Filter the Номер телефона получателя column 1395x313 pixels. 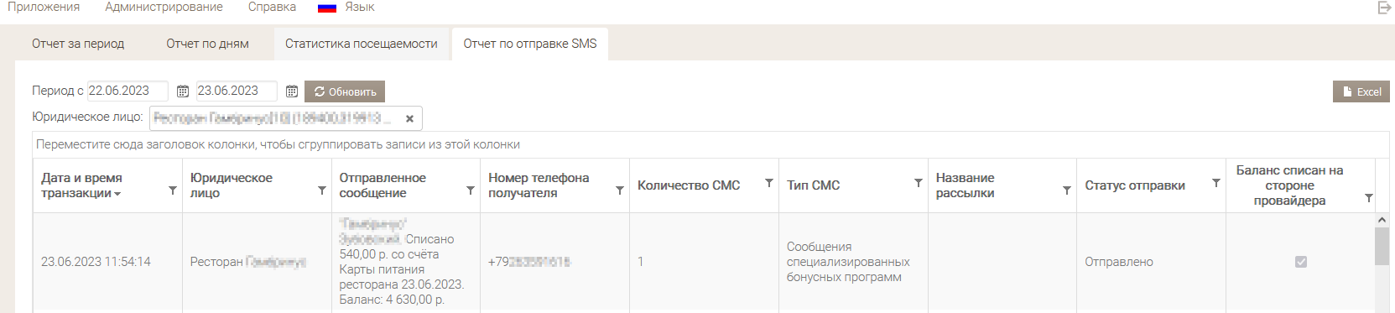620,190
